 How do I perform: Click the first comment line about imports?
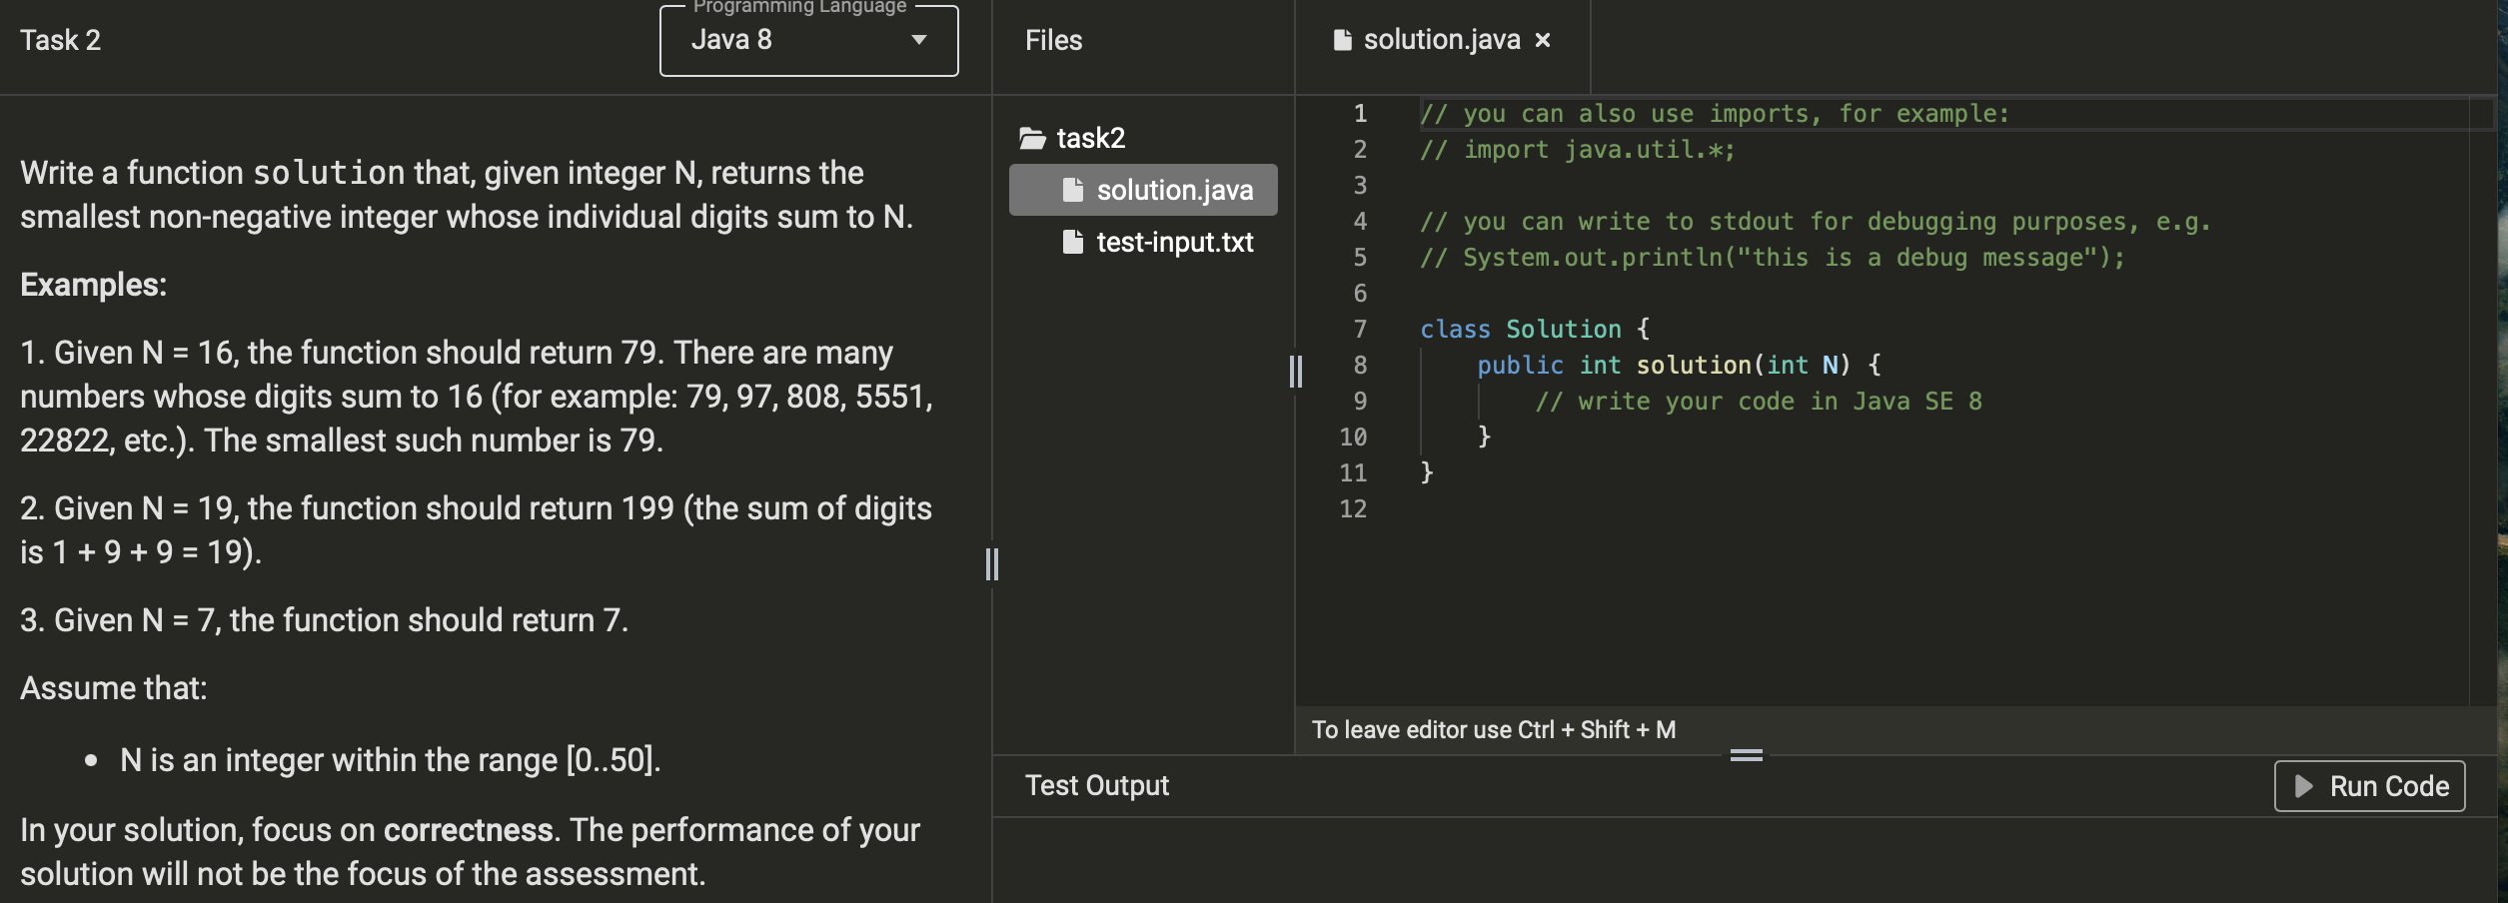click(x=1715, y=114)
